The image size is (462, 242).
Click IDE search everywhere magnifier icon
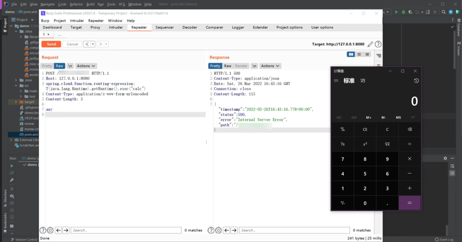[x=444, y=12]
